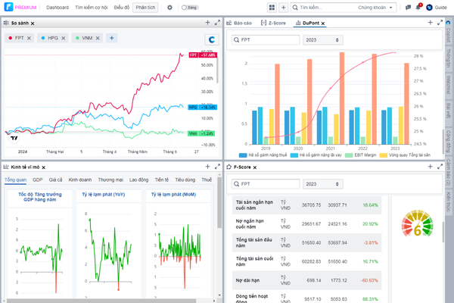This screenshot has height=303, width=454.
Task: Open the Watchlist side panel
Action: pos(448,85)
